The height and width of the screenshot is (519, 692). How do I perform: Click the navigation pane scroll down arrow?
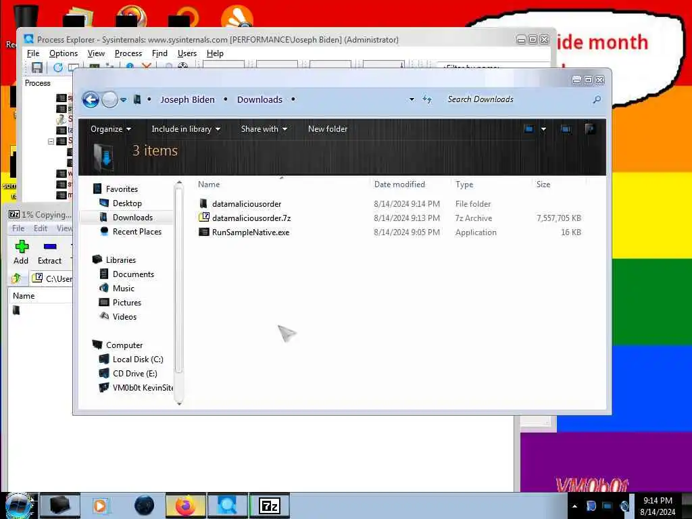178,403
